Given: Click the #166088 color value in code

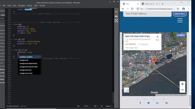Looking at the screenshot, I should tap(28, 9).
